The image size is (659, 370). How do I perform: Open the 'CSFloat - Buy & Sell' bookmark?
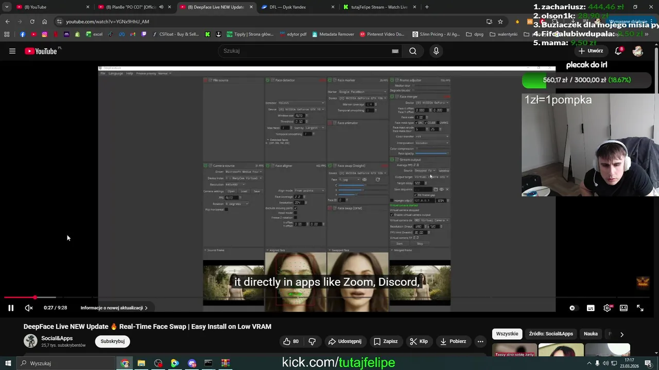click(176, 34)
